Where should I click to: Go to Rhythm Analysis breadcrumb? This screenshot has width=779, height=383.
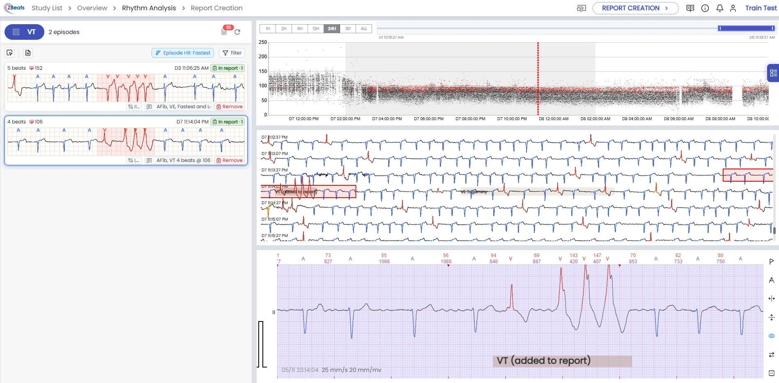click(x=149, y=8)
